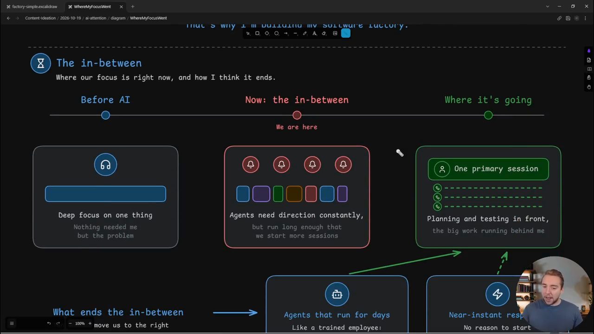594x334 pixels.
Task: Click the blue Before AI timeline dot
Action: 105,115
